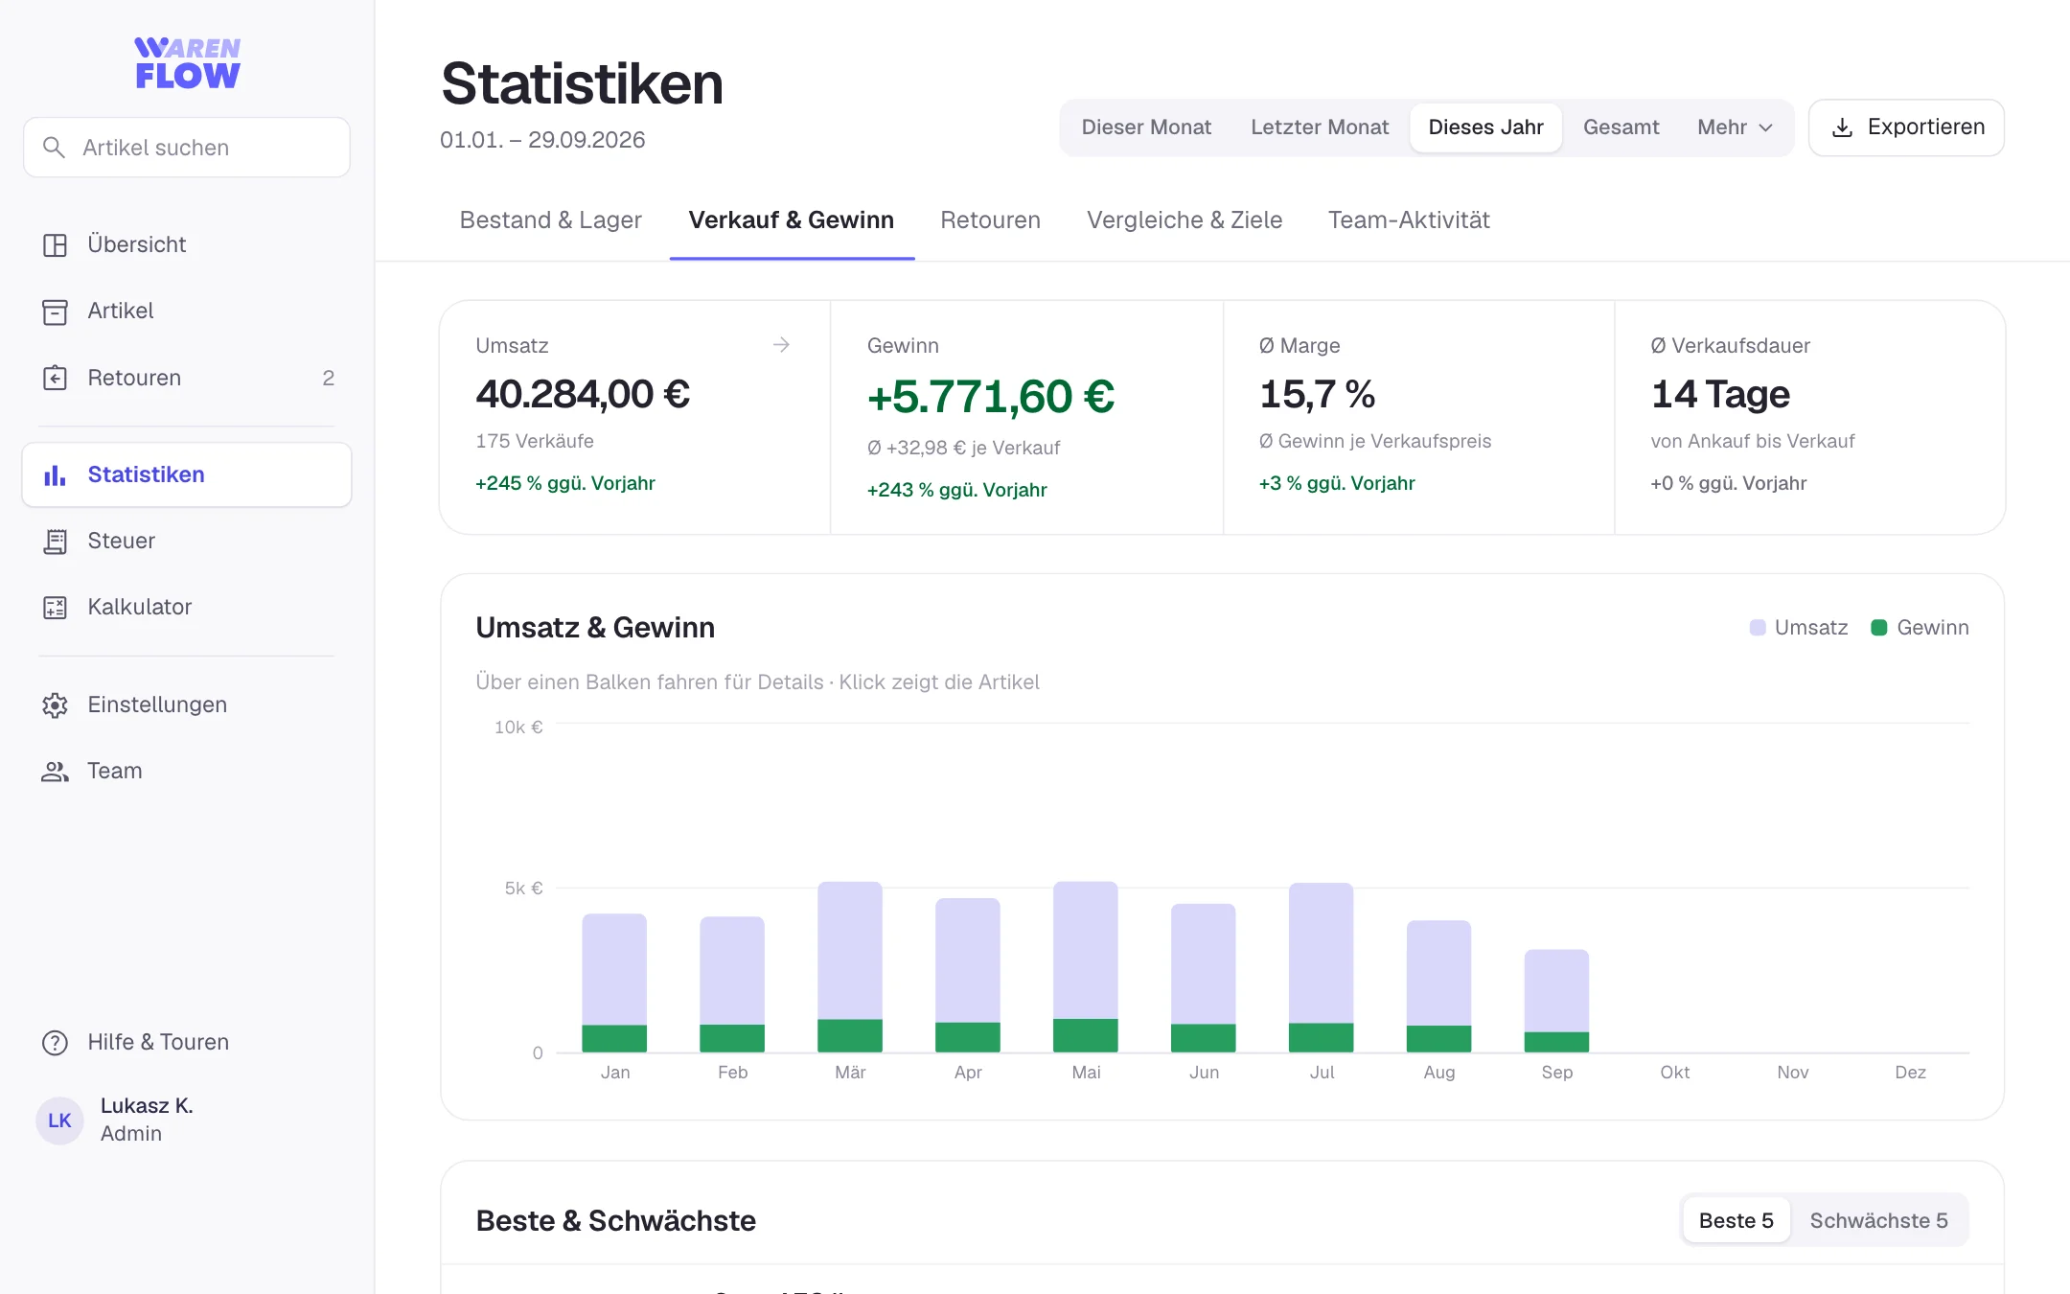Open Kalkulator in the sidebar
Screen dimensions: 2070x1294
187,608
